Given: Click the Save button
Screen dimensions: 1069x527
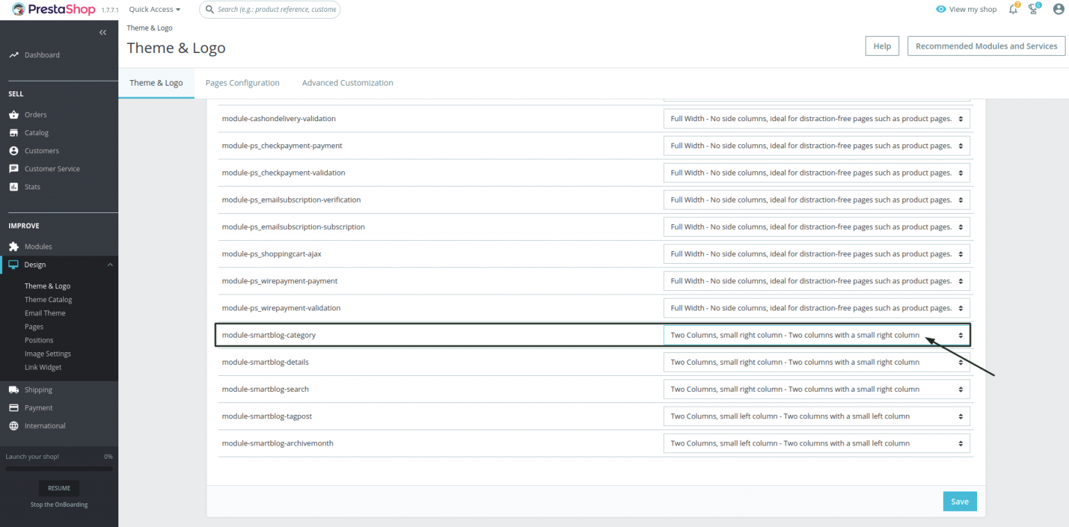Looking at the screenshot, I should coord(959,501).
